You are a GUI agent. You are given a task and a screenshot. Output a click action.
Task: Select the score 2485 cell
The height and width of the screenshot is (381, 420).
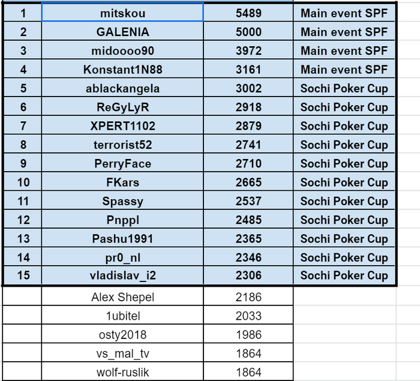(248, 220)
